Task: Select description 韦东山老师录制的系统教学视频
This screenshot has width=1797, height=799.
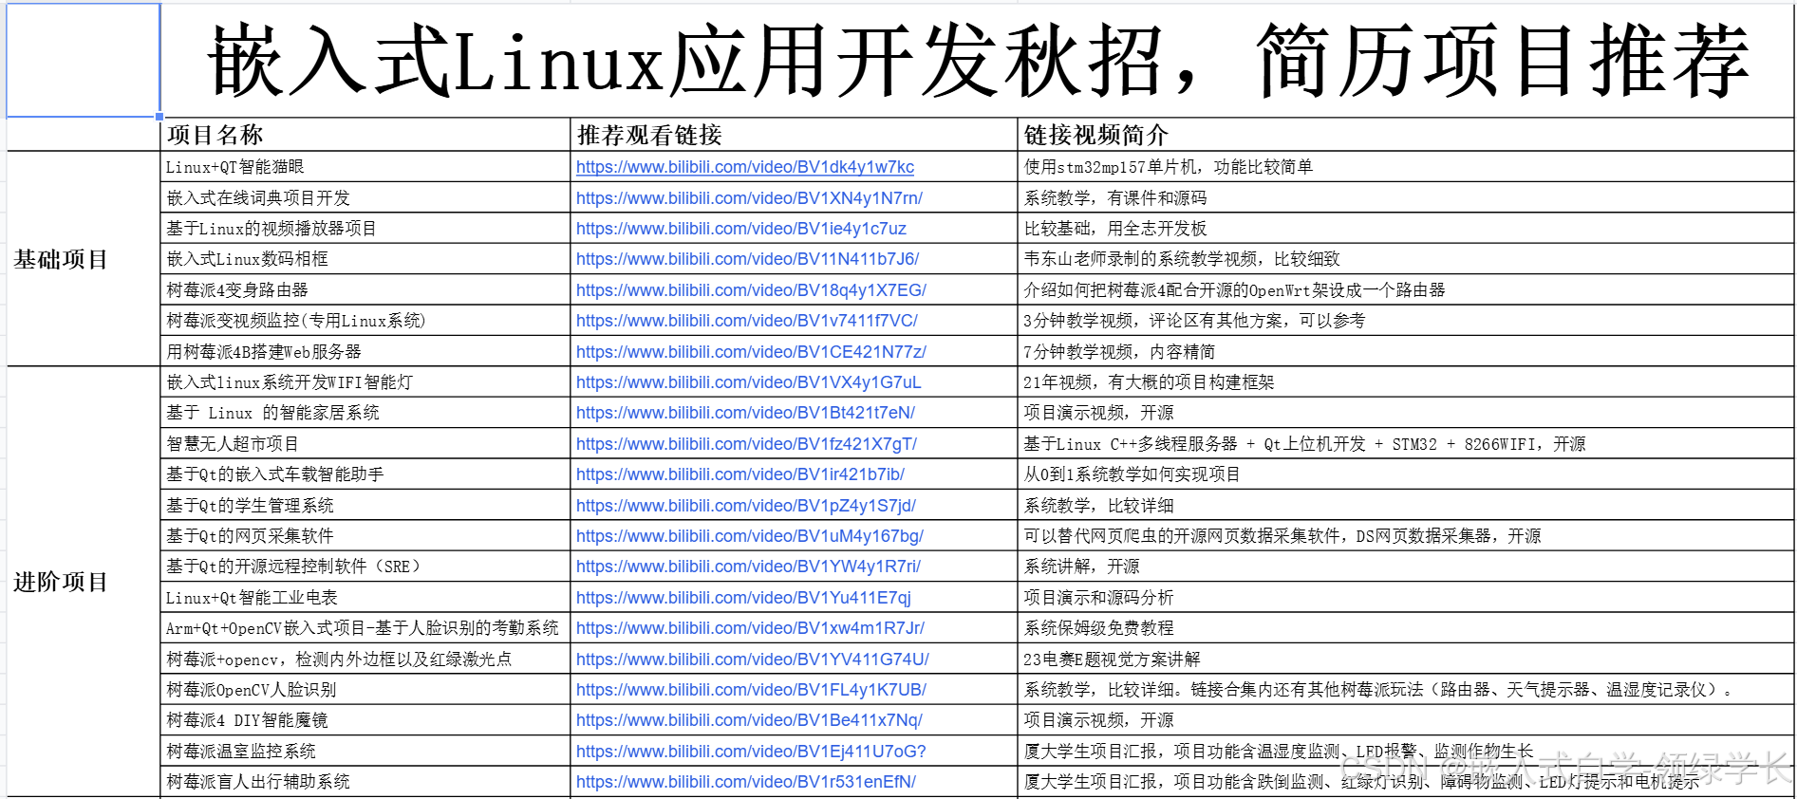Action: (1405, 259)
